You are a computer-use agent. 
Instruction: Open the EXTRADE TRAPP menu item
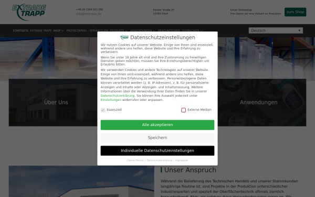pos(41,30)
